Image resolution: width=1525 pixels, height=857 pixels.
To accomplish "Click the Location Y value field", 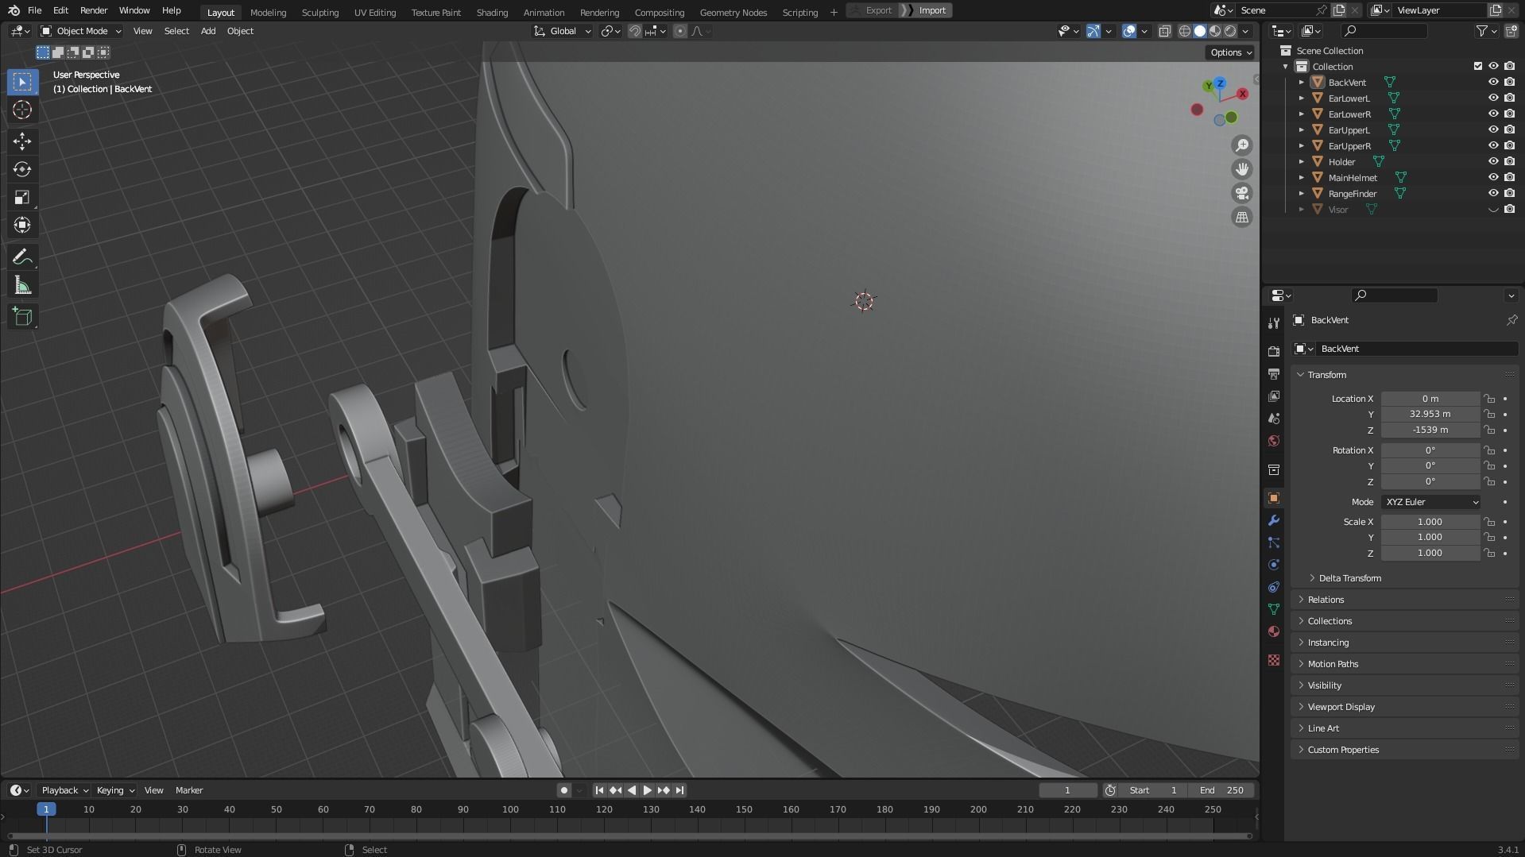I will coord(1430,415).
